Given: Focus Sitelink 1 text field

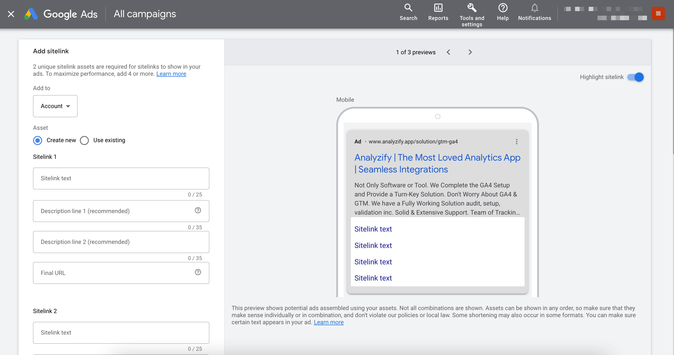Looking at the screenshot, I should 121,179.
